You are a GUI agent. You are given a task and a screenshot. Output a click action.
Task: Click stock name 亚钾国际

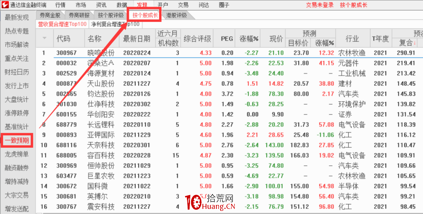pos(101,135)
